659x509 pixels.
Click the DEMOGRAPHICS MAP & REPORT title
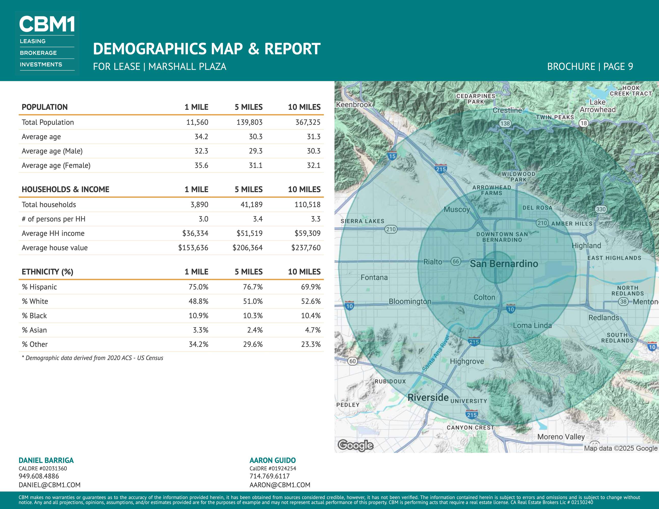click(207, 49)
